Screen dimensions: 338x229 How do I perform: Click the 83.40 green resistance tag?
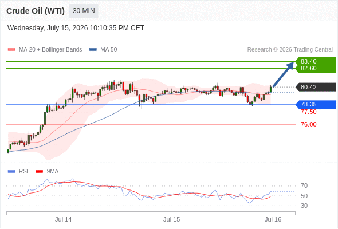click(x=308, y=61)
